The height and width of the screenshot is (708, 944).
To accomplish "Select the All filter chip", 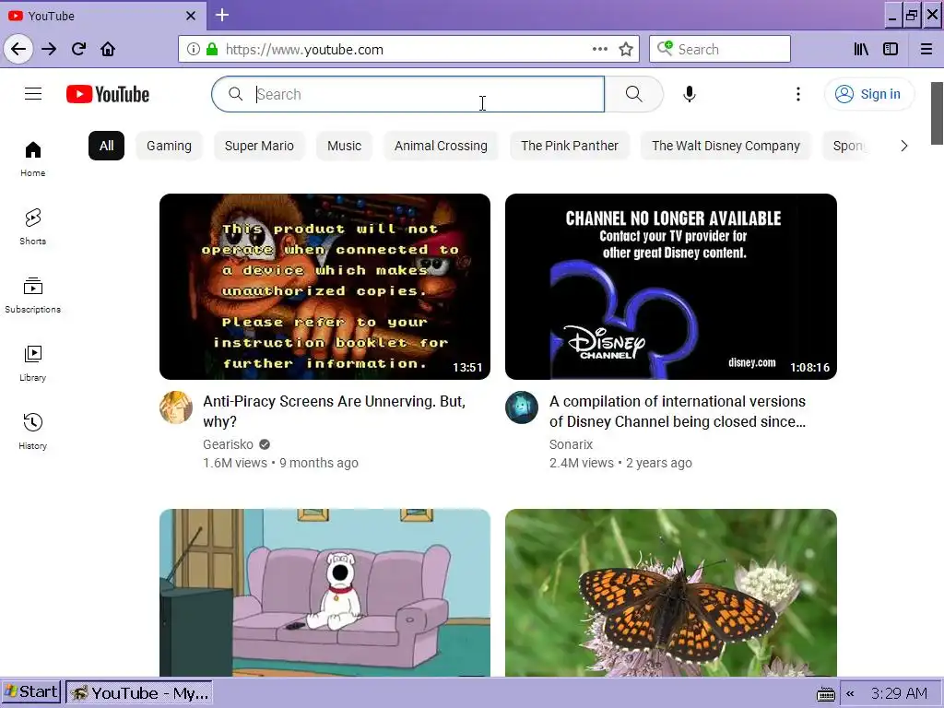I will pos(107,146).
